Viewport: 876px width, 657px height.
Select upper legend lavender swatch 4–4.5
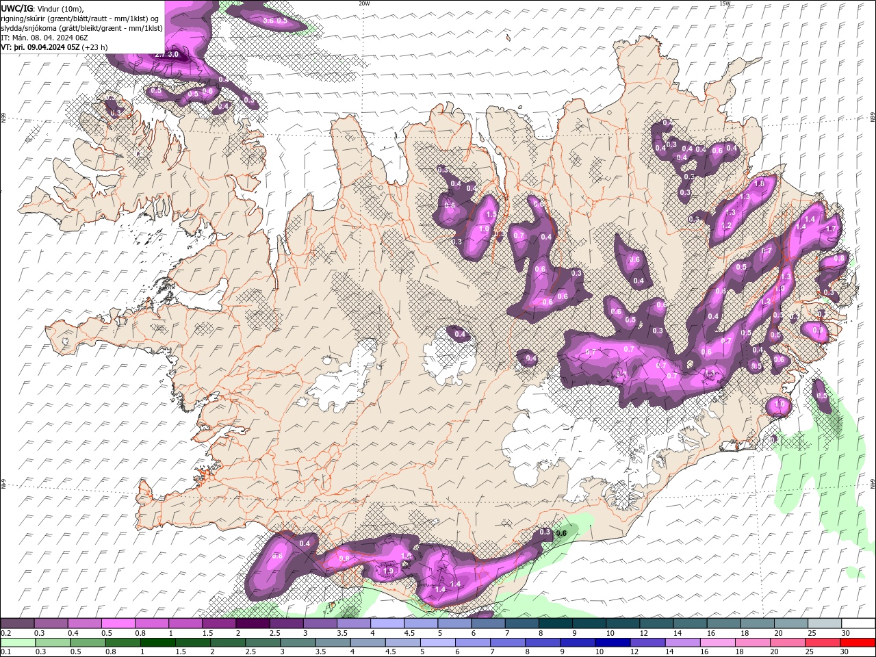pos(387,623)
